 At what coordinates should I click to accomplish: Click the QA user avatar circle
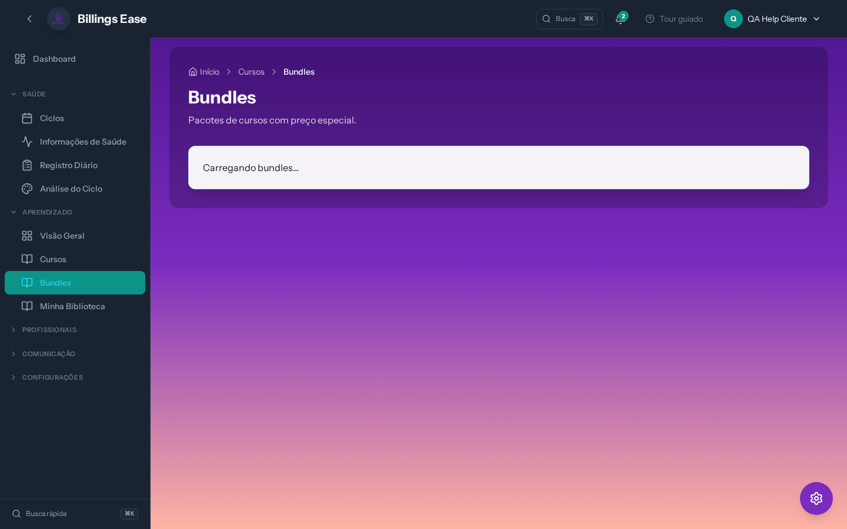point(733,19)
